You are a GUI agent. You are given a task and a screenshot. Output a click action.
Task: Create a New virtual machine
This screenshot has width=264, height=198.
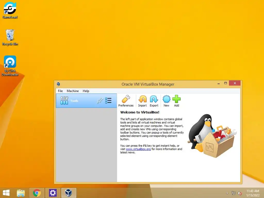pos(166,101)
